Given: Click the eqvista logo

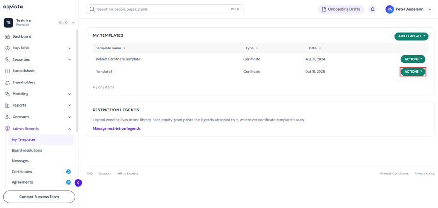Looking at the screenshot, I should coord(13,7).
